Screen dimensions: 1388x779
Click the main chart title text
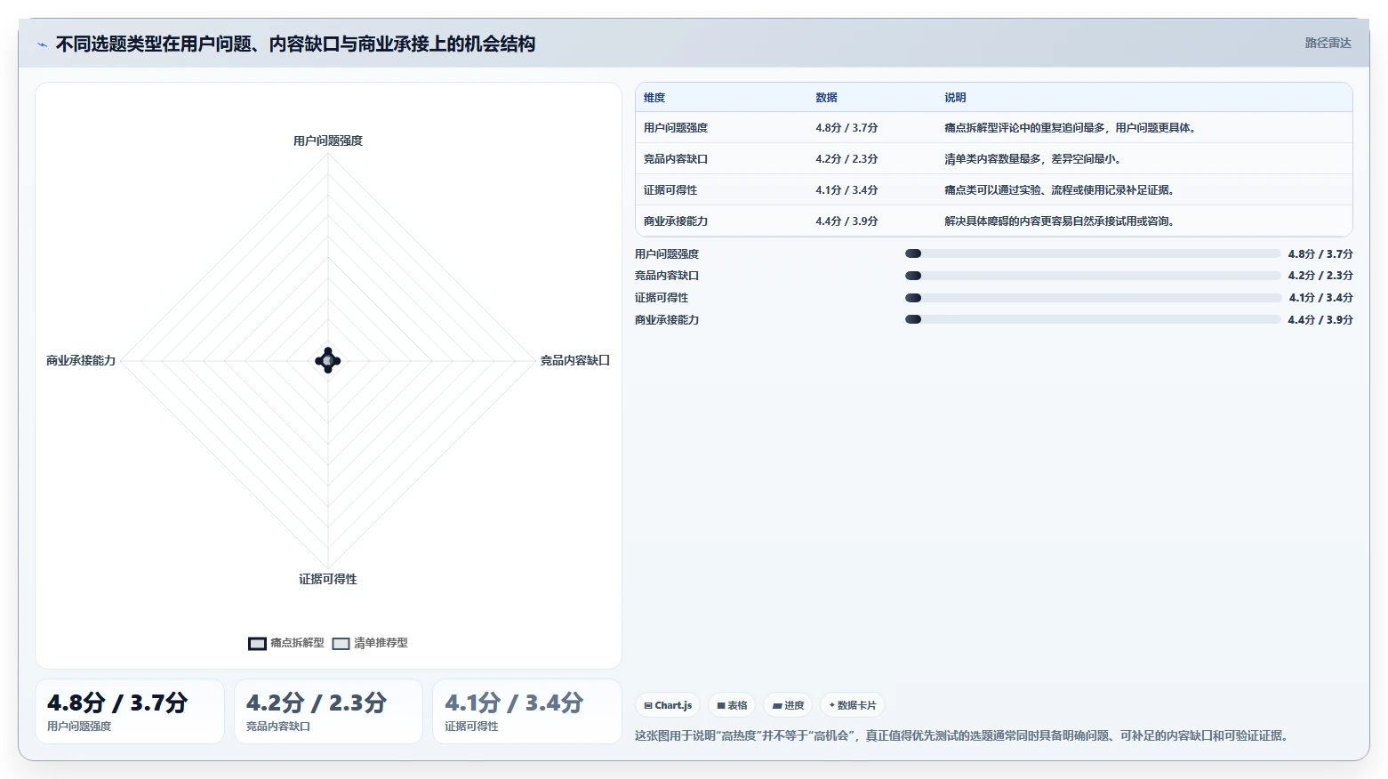tap(295, 44)
